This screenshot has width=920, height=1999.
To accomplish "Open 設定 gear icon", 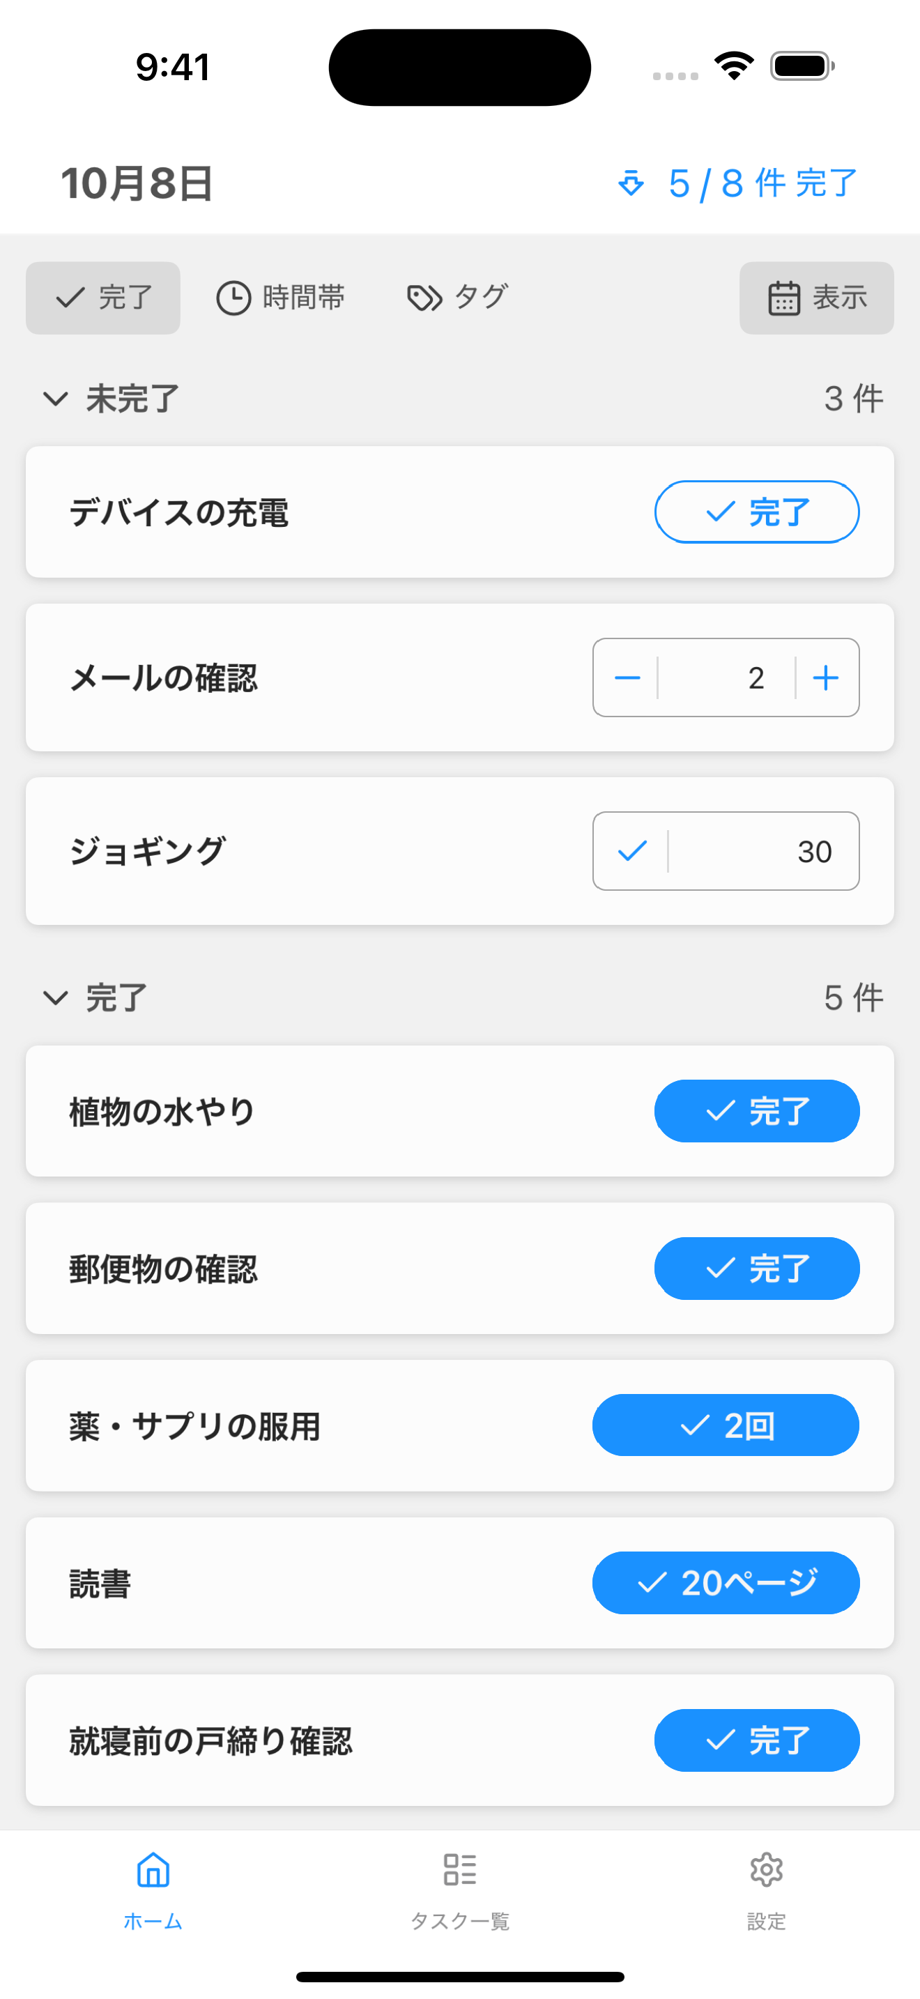I will click(x=766, y=1870).
